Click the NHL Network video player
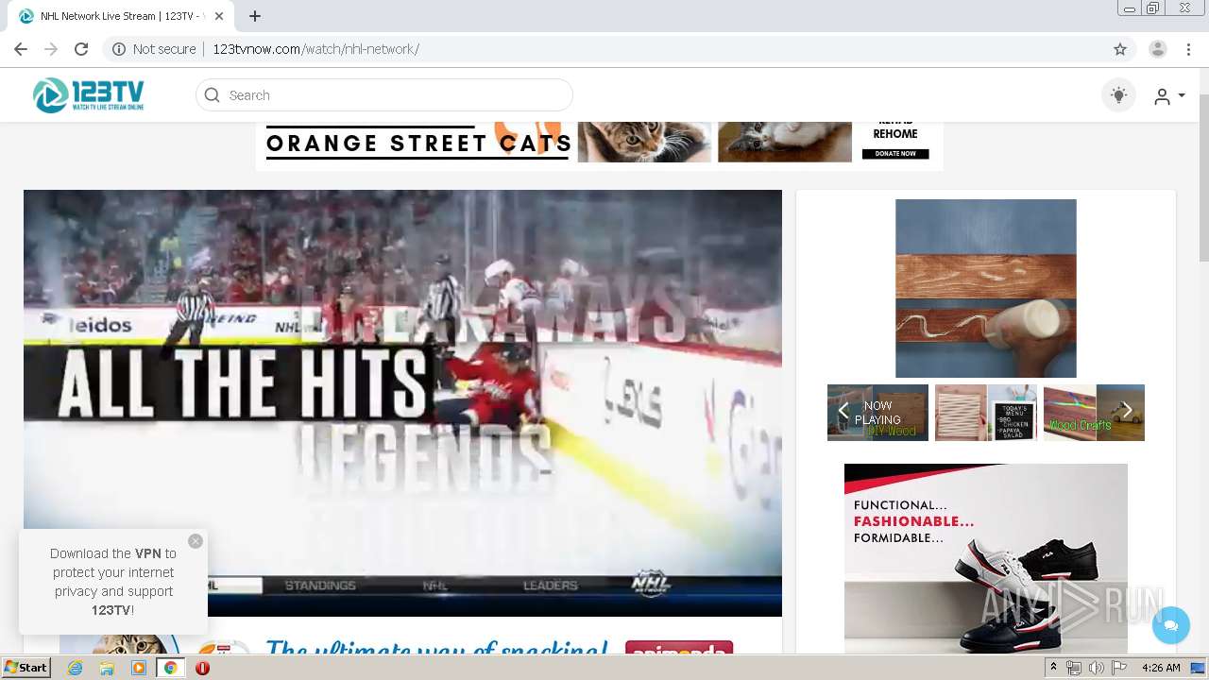This screenshot has width=1209, height=680. point(402,403)
